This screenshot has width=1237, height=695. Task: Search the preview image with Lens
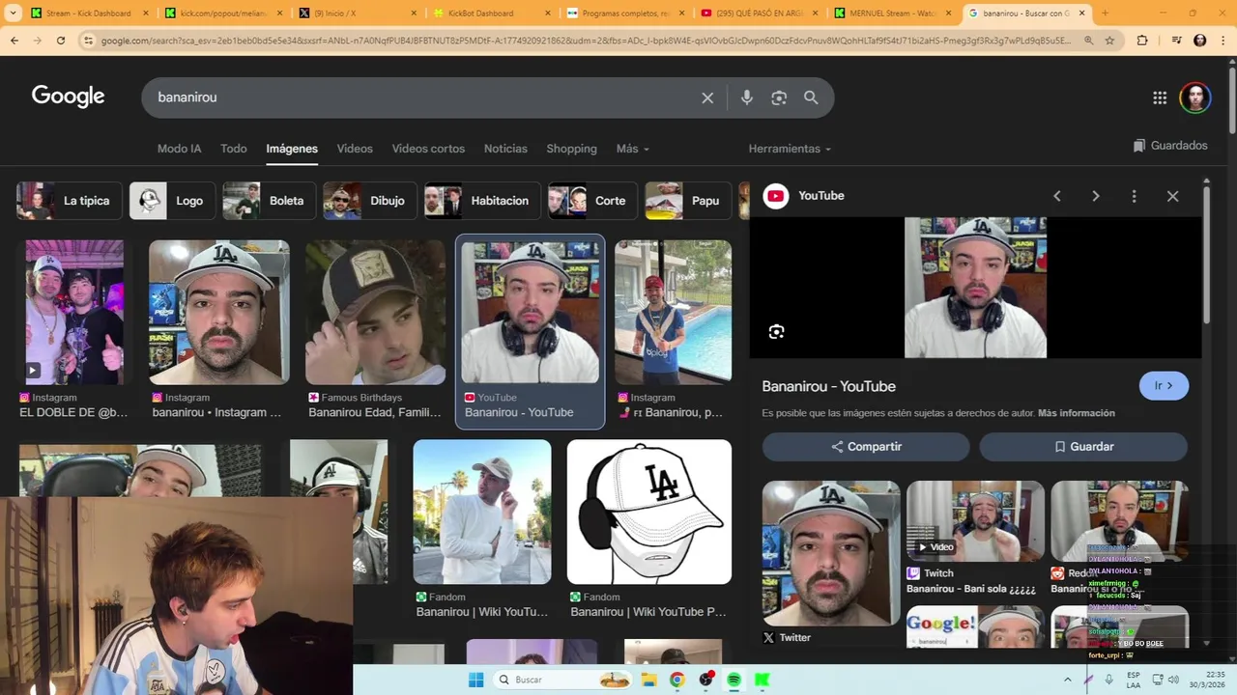click(776, 332)
